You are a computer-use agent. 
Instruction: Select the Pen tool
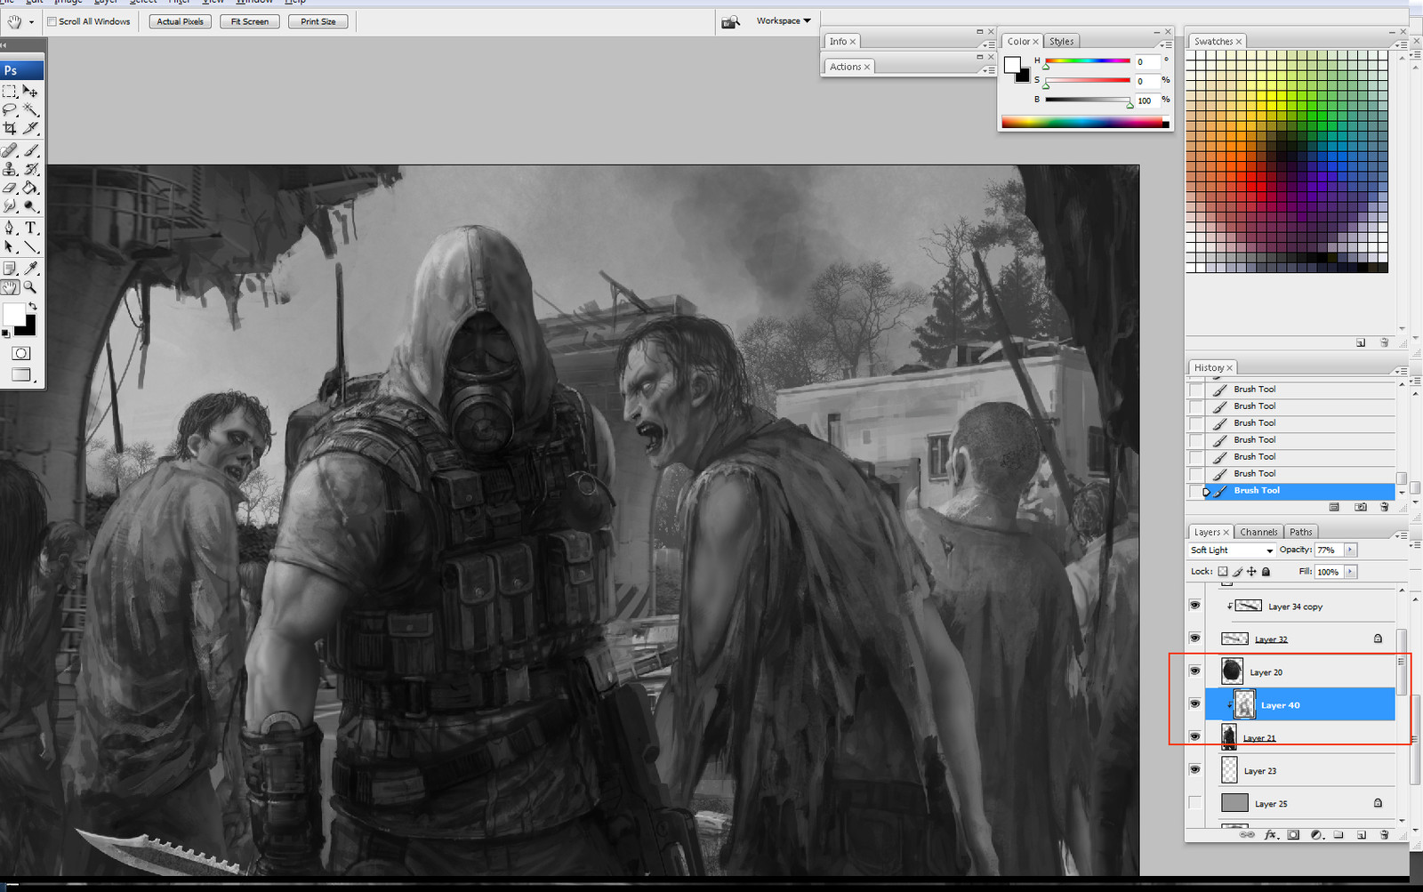(x=10, y=228)
